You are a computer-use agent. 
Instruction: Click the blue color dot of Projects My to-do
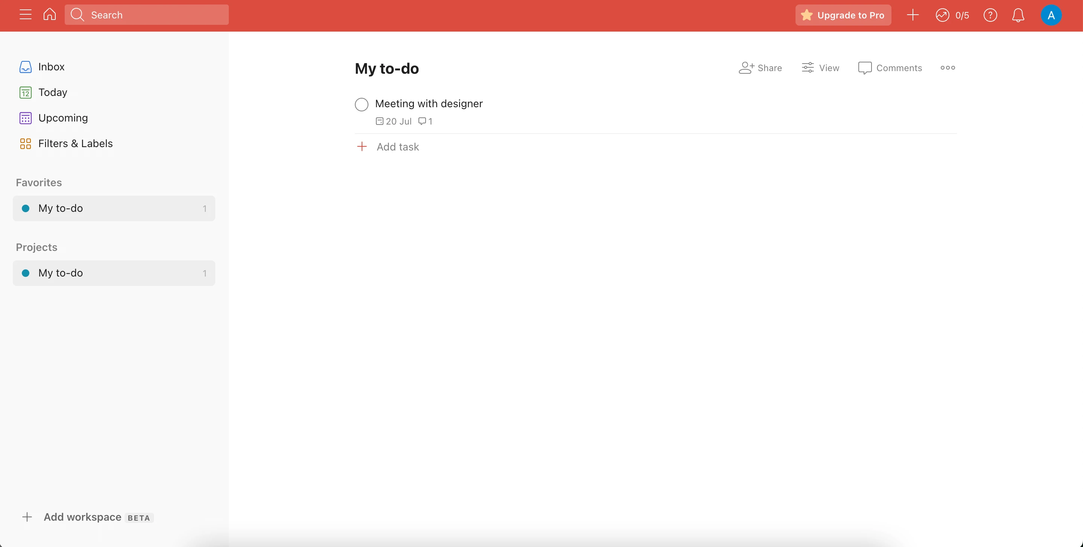(26, 273)
